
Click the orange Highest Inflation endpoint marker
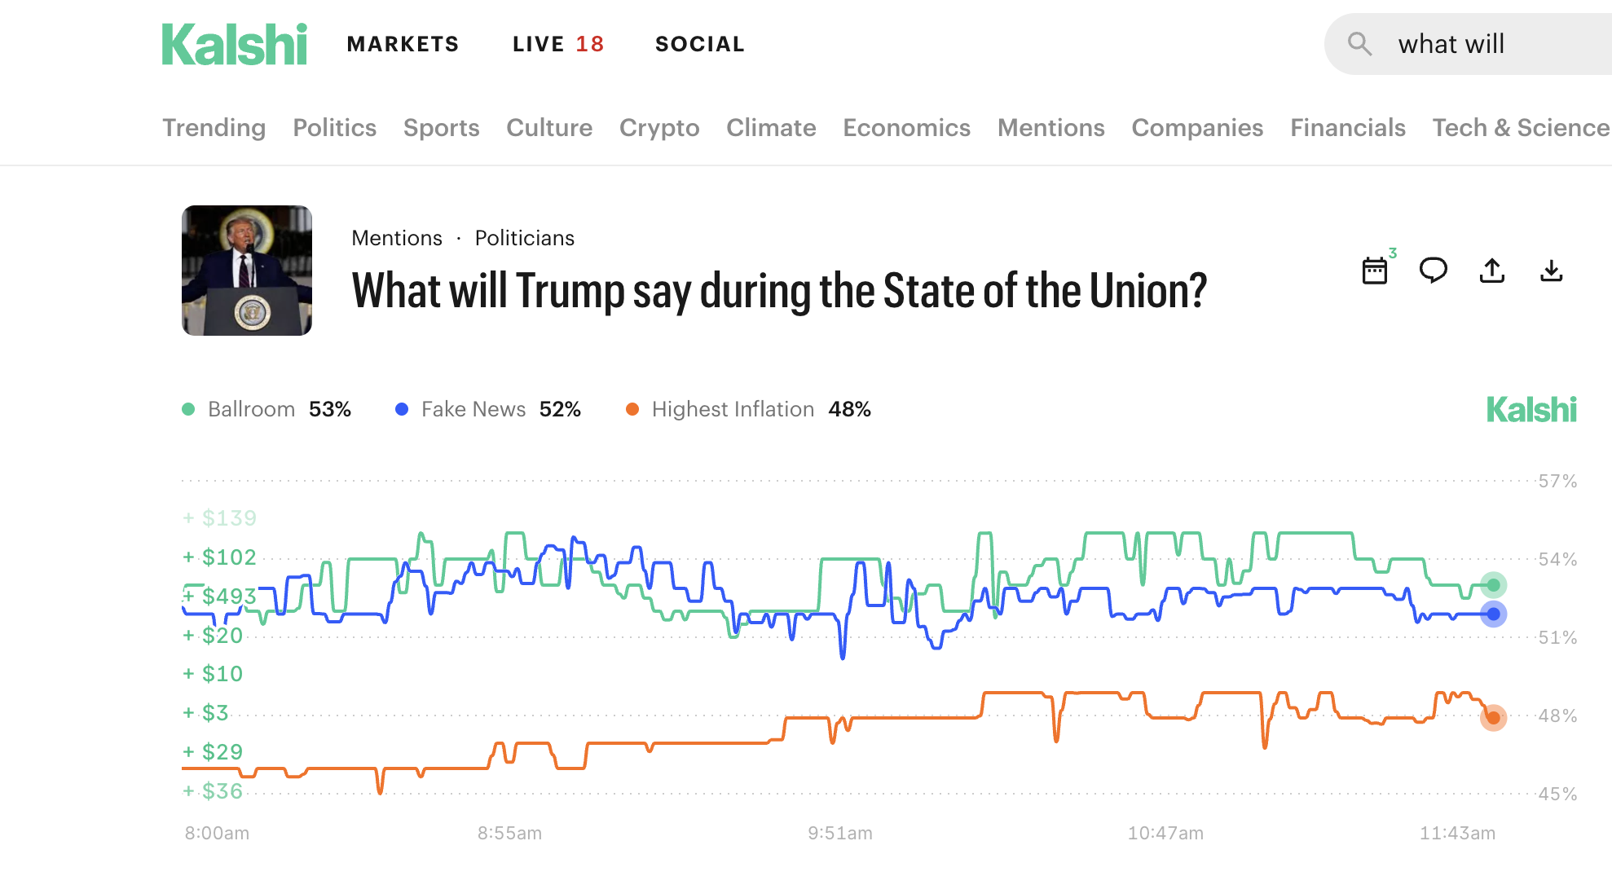pyautogui.click(x=1494, y=718)
